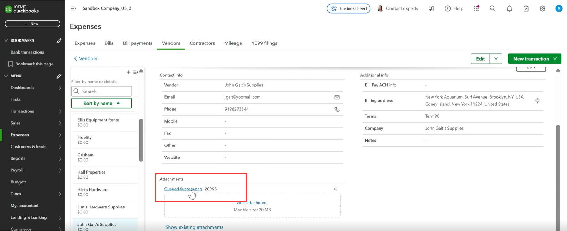Image resolution: width=567 pixels, height=231 pixels.
Task: Select the Vendors tab
Action: [x=171, y=43]
